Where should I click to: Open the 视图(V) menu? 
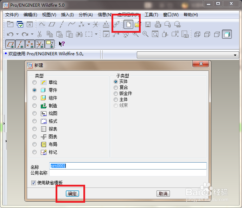49,15
